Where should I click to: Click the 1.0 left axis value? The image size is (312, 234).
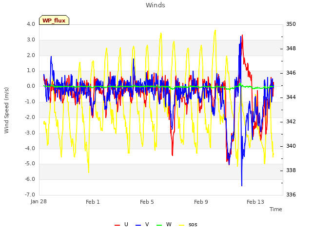tap(31, 70)
